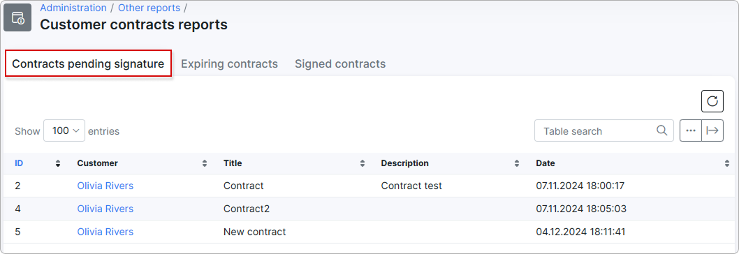Image resolution: width=739 pixels, height=254 pixels.
Task: Sort by ID column arrows
Action: pos(58,163)
